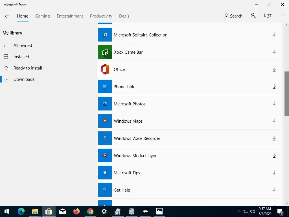Image resolution: width=289 pixels, height=217 pixels.
Task: Open the Microsoft Tips lightbulb tile
Action: coord(105,173)
